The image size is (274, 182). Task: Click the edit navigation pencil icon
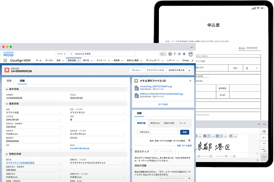click(193, 61)
